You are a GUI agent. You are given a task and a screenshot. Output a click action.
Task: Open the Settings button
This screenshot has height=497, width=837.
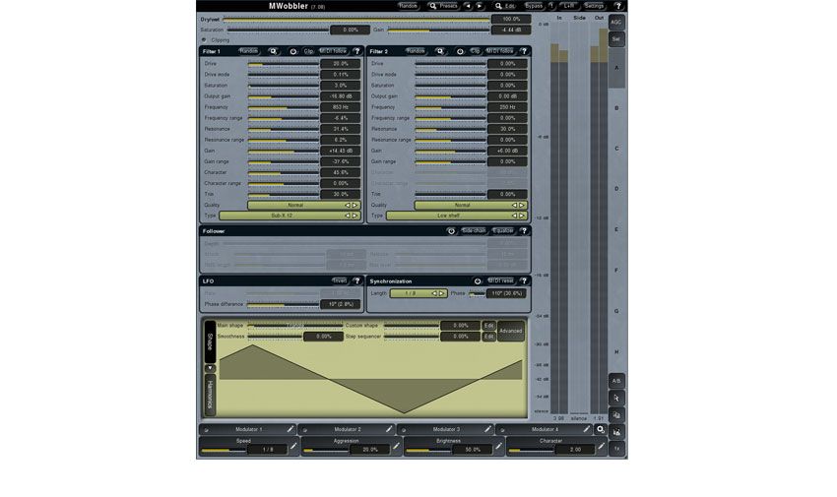click(x=594, y=6)
